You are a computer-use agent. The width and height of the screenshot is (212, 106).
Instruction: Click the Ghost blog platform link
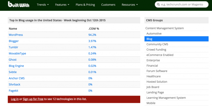click(12, 60)
